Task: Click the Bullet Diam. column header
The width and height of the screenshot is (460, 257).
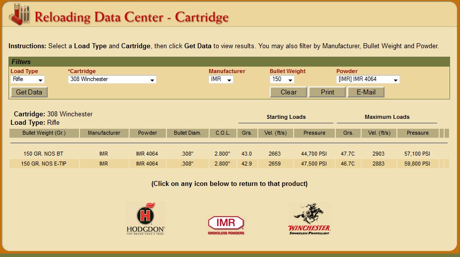Action: pos(187,133)
